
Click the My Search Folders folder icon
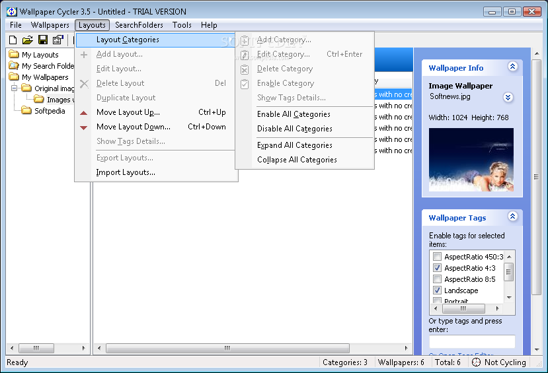(x=14, y=65)
